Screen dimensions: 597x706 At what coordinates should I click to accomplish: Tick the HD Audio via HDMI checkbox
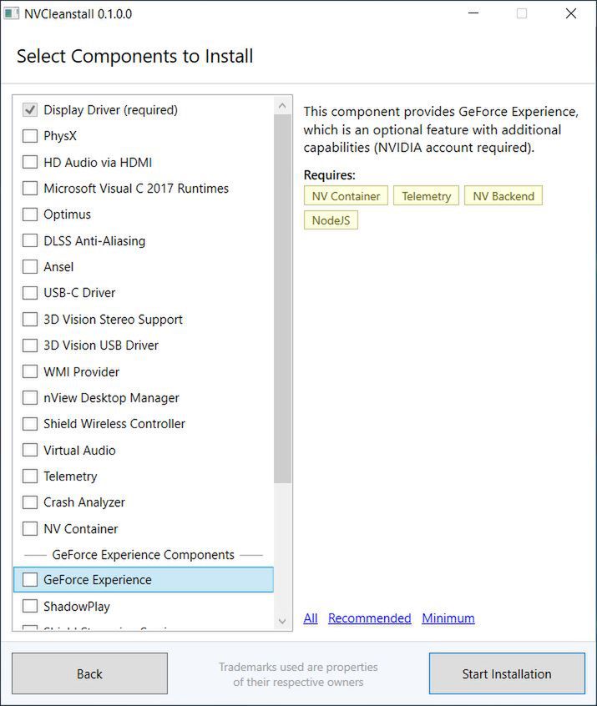pos(30,162)
